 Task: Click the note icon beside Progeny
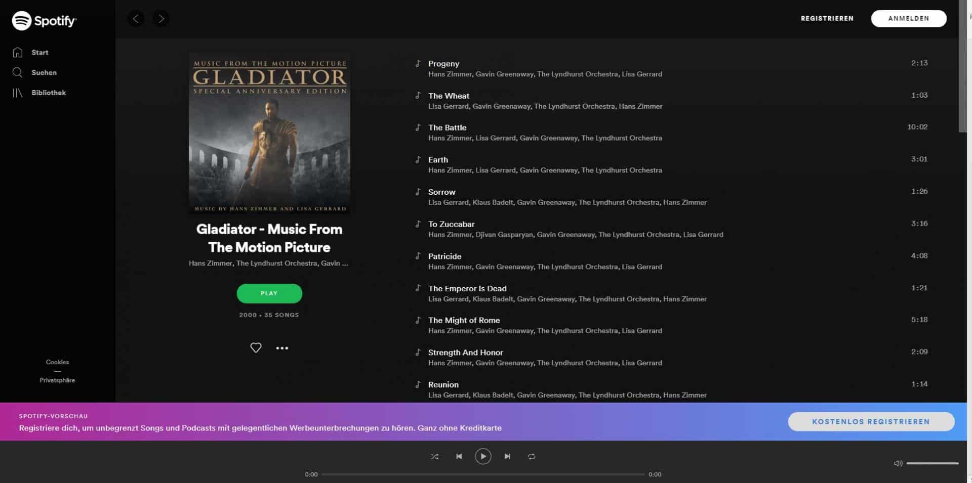(418, 63)
